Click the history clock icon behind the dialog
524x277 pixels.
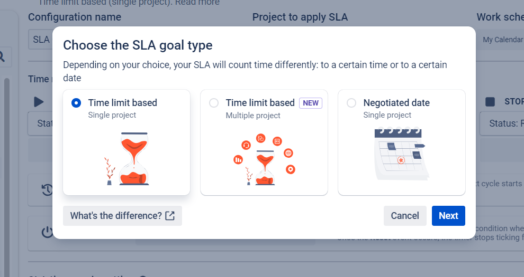47,190
